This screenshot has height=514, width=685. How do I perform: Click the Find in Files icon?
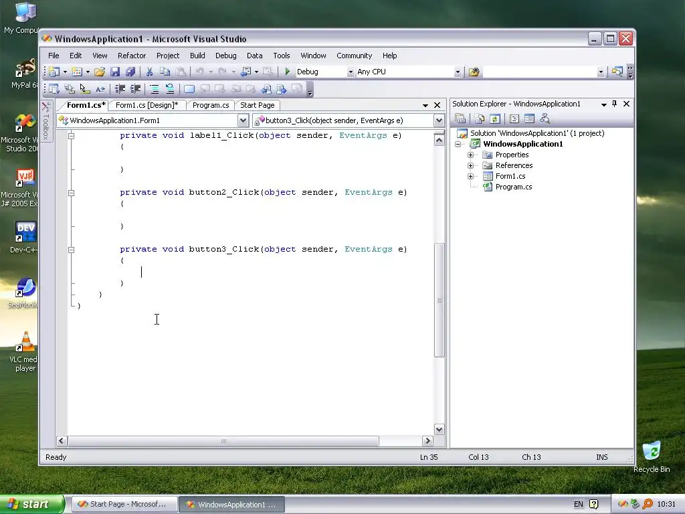point(474,72)
